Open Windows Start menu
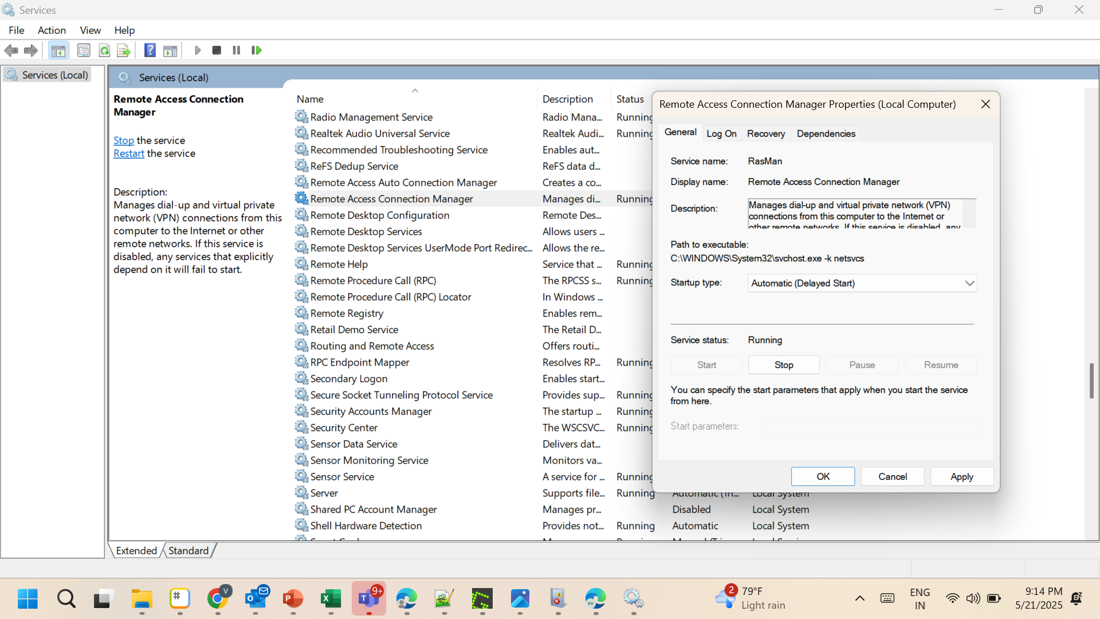This screenshot has width=1100, height=619. 27,599
